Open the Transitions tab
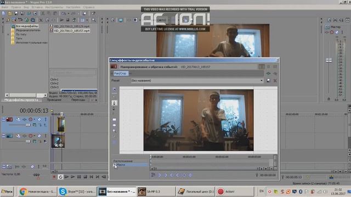Image resolution: width=351 pixels, height=197 pixels. tap(78, 100)
